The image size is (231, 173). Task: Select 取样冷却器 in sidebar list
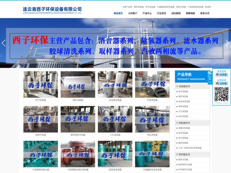[183, 160]
